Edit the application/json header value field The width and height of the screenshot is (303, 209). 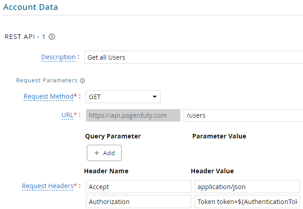[x=247, y=186]
